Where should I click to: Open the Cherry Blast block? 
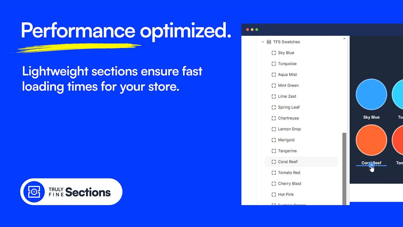coord(289,184)
